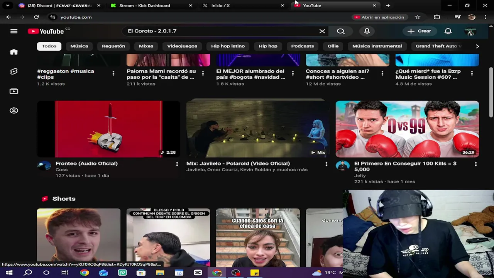Open El Primero En Conseguir 100 Kills title
Image resolution: width=494 pixels, height=278 pixels.
[405, 166]
